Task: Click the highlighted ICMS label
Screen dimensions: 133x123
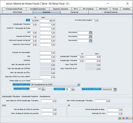Action: click(x=28, y=20)
